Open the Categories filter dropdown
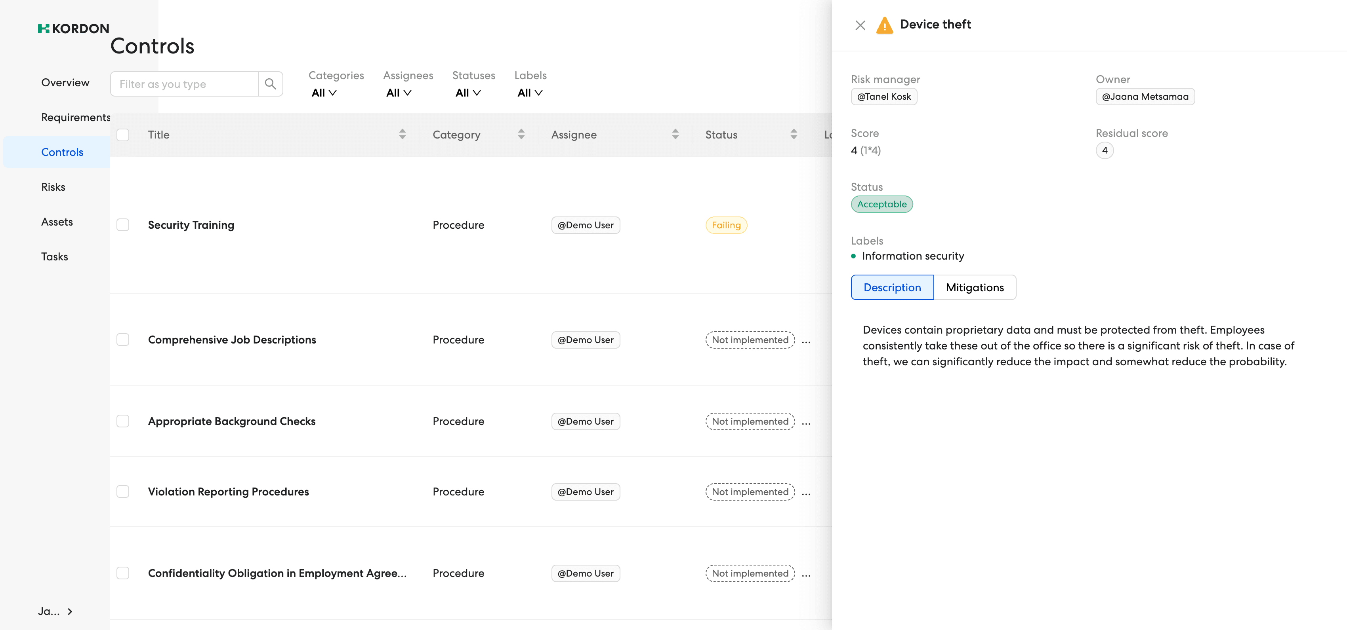The height and width of the screenshot is (630, 1347). tap(324, 93)
